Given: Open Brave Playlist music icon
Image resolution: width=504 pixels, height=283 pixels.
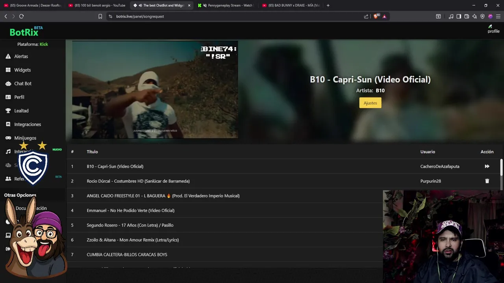Looking at the screenshot, I should (451, 17).
